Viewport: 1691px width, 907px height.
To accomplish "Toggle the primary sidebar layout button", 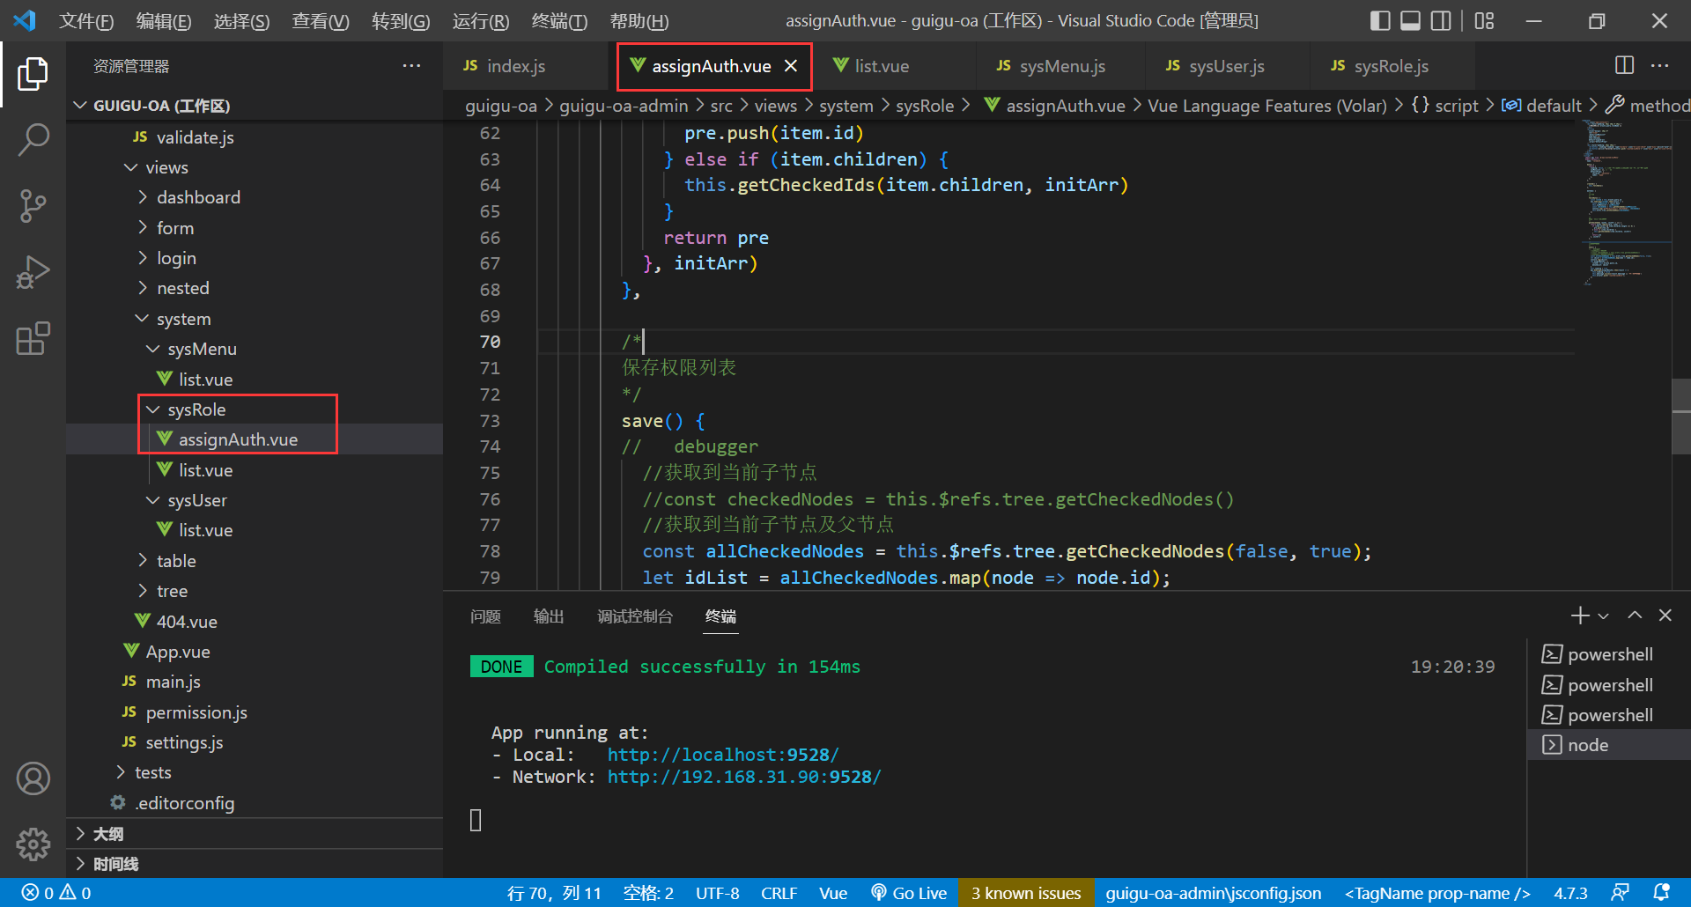I will [1380, 20].
